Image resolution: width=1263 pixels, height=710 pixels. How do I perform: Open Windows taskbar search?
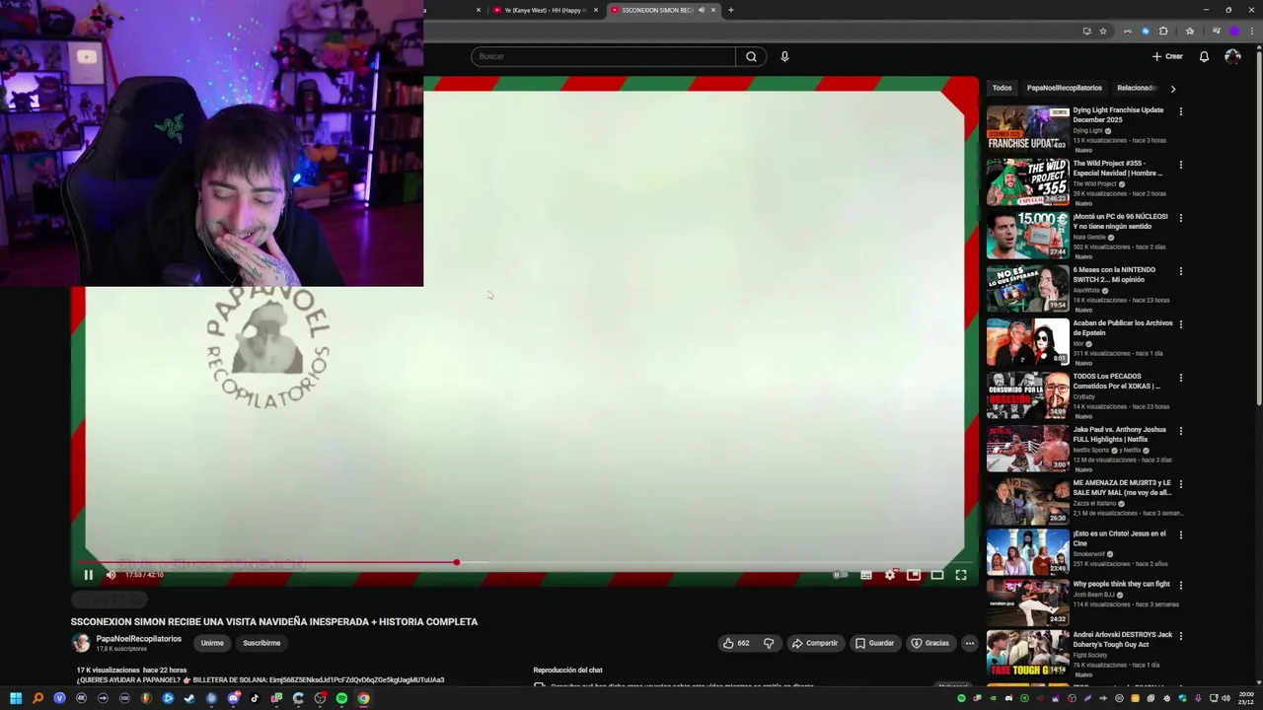(x=37, y=698)
